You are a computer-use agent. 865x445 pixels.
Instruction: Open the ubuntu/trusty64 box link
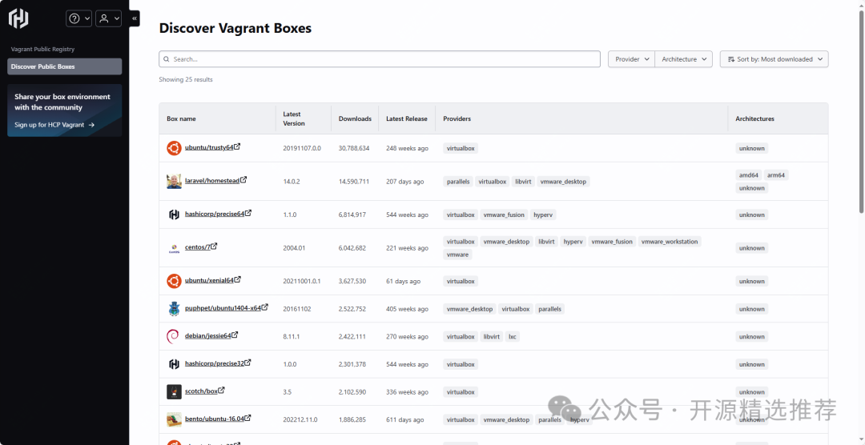[x=209, y=148]
